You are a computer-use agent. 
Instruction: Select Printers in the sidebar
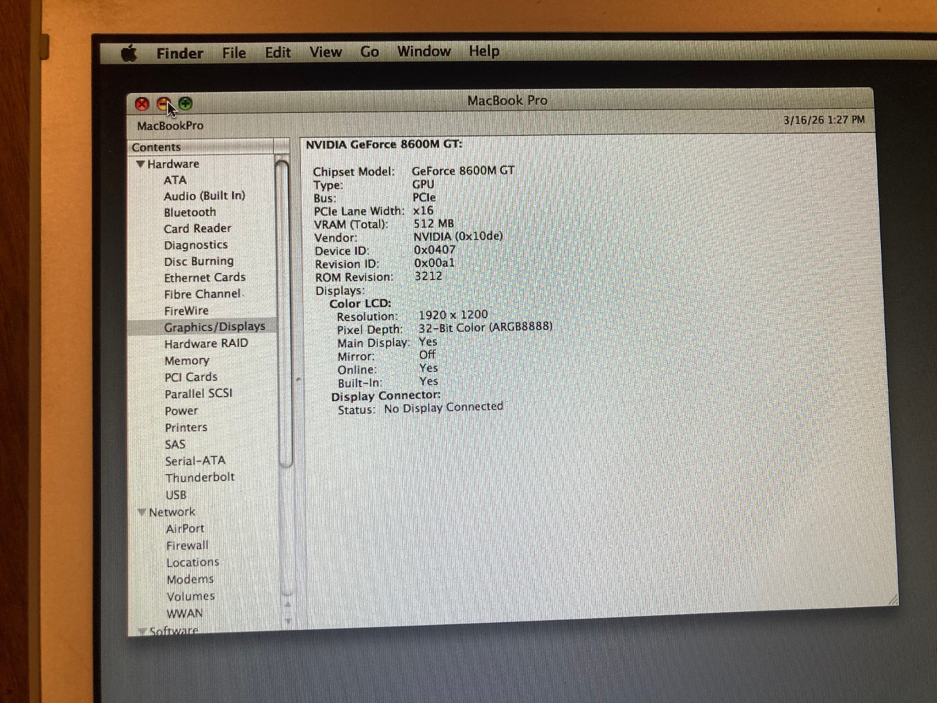point(186,428)
